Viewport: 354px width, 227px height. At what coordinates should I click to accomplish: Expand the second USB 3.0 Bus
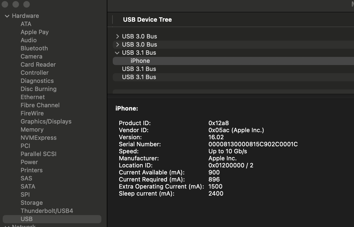click(x=117, y=44)
